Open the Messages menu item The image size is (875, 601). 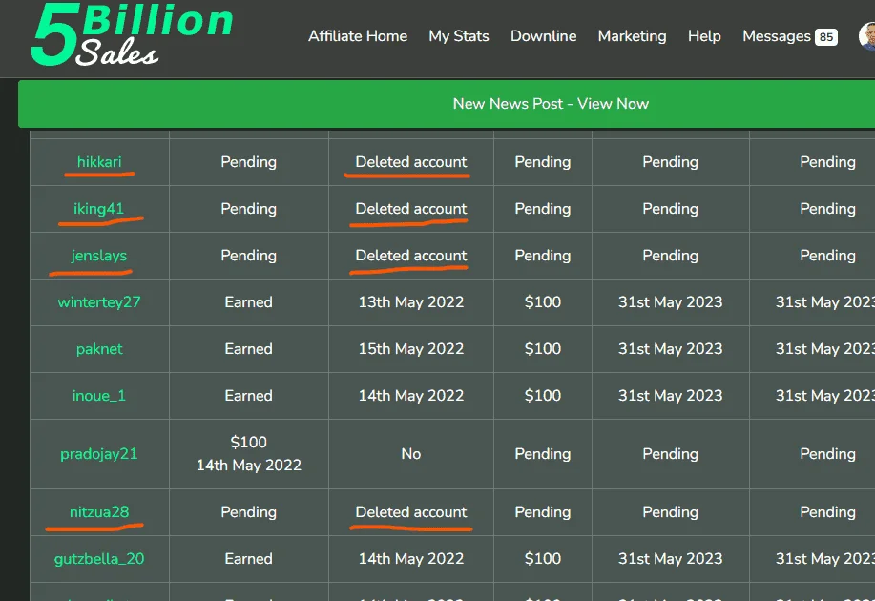click(x=776, y=36)
